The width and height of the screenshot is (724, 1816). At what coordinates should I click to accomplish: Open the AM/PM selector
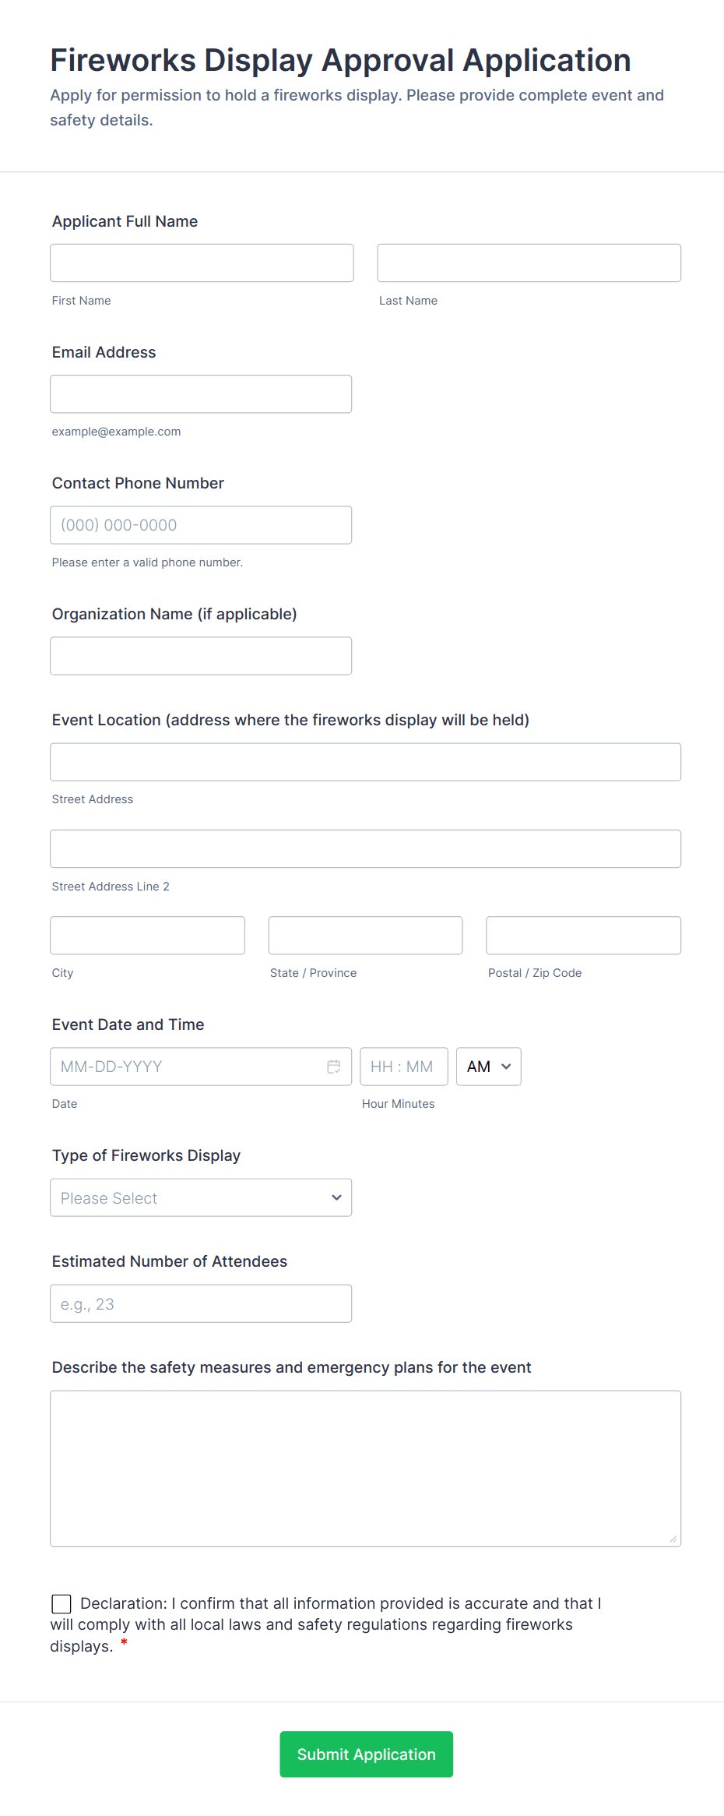[487, 1067]
